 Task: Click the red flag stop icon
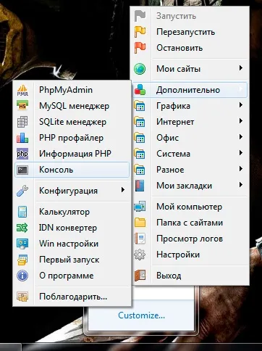[x=140, y=48]
